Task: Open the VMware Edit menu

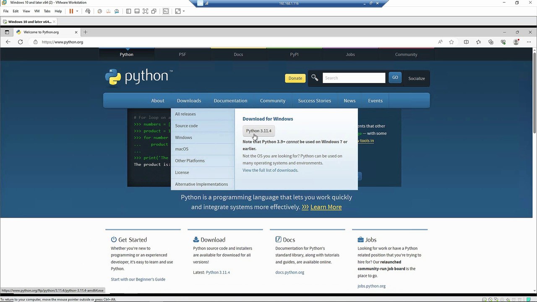Action: pos(16,11)
